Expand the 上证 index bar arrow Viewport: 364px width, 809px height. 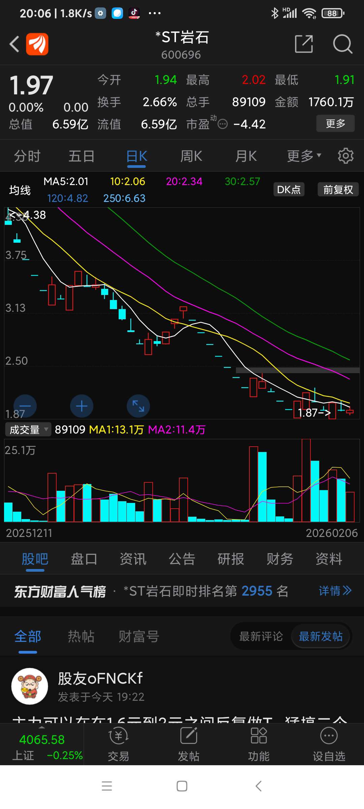(x=42, y=727)
